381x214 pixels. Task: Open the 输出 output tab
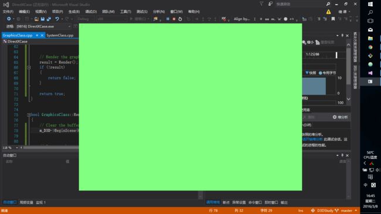coord(284,202)
